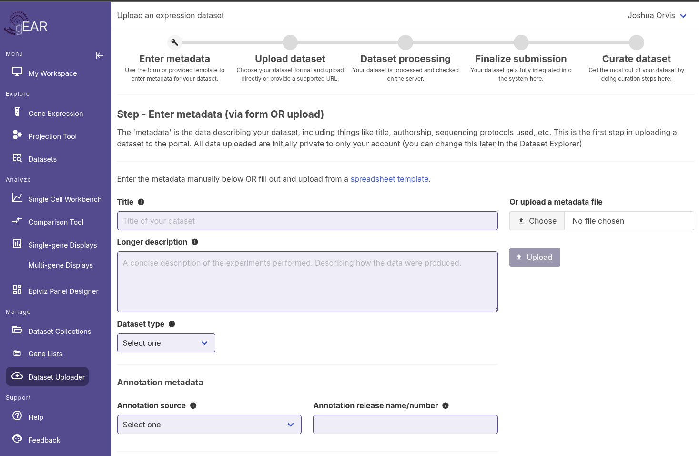Click the 'No file chosen' text
Viewport: 699px width, 456px height.
(598, 221)
